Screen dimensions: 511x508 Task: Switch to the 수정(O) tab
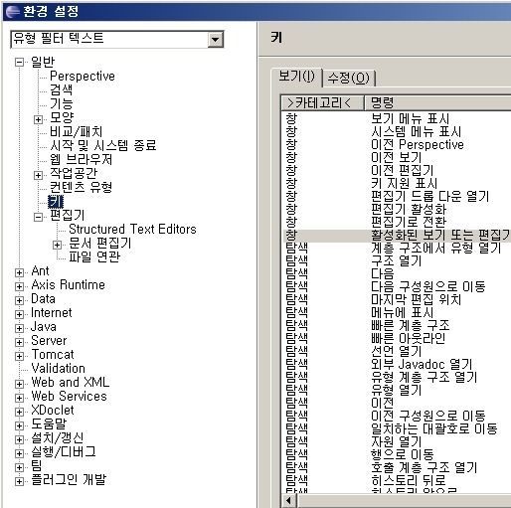tap(348, 79)
